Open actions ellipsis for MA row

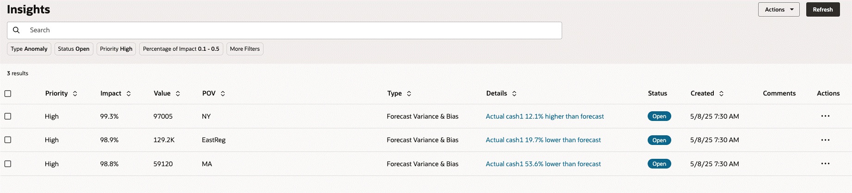[825, 163]
